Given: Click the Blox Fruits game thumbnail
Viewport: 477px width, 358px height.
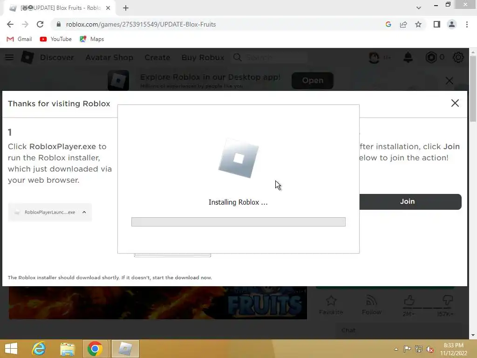Looking at the screenshot, I should [157, 303].
